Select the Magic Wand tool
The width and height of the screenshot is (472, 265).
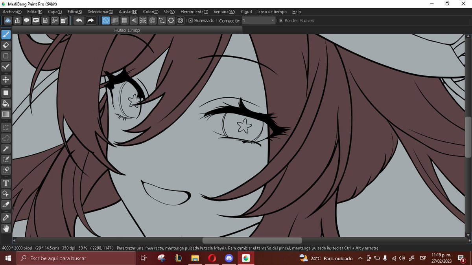[x=6, y=149]
